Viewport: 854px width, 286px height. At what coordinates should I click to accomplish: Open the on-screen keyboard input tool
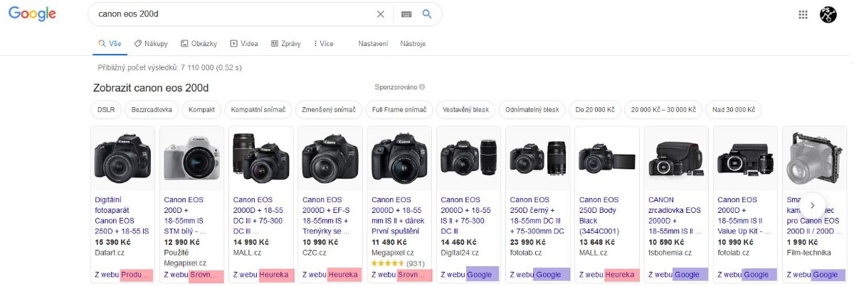click(406, 14)
